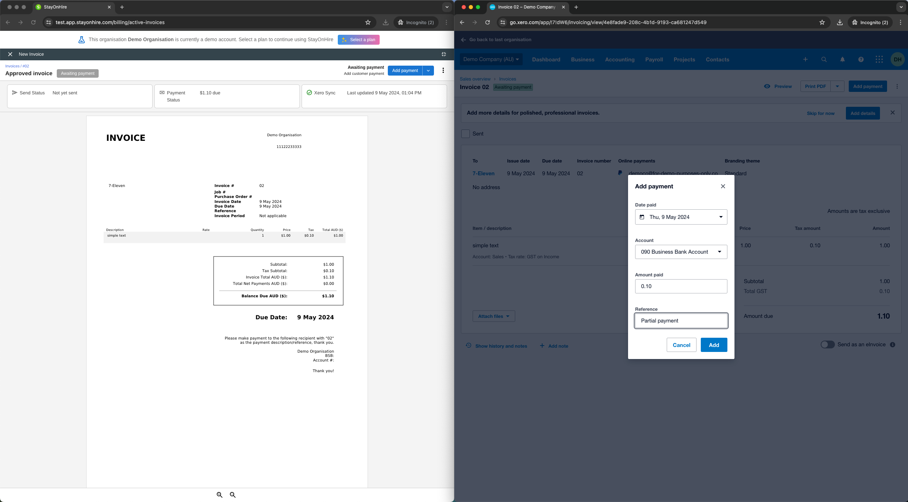Click the zoom out magnifier icon

233,495
